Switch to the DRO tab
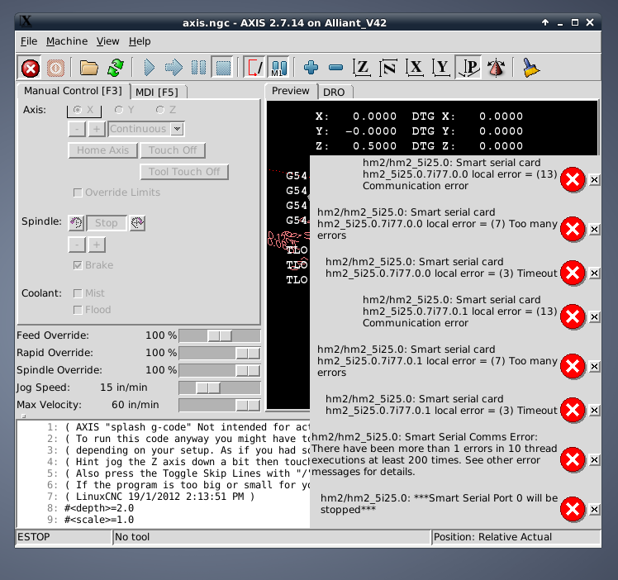The image size is (618, 580). click(335, 93)
